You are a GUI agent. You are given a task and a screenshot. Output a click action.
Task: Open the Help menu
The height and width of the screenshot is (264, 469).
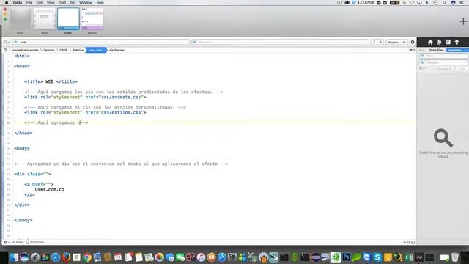pyautogui.click(x=100, y=3)
